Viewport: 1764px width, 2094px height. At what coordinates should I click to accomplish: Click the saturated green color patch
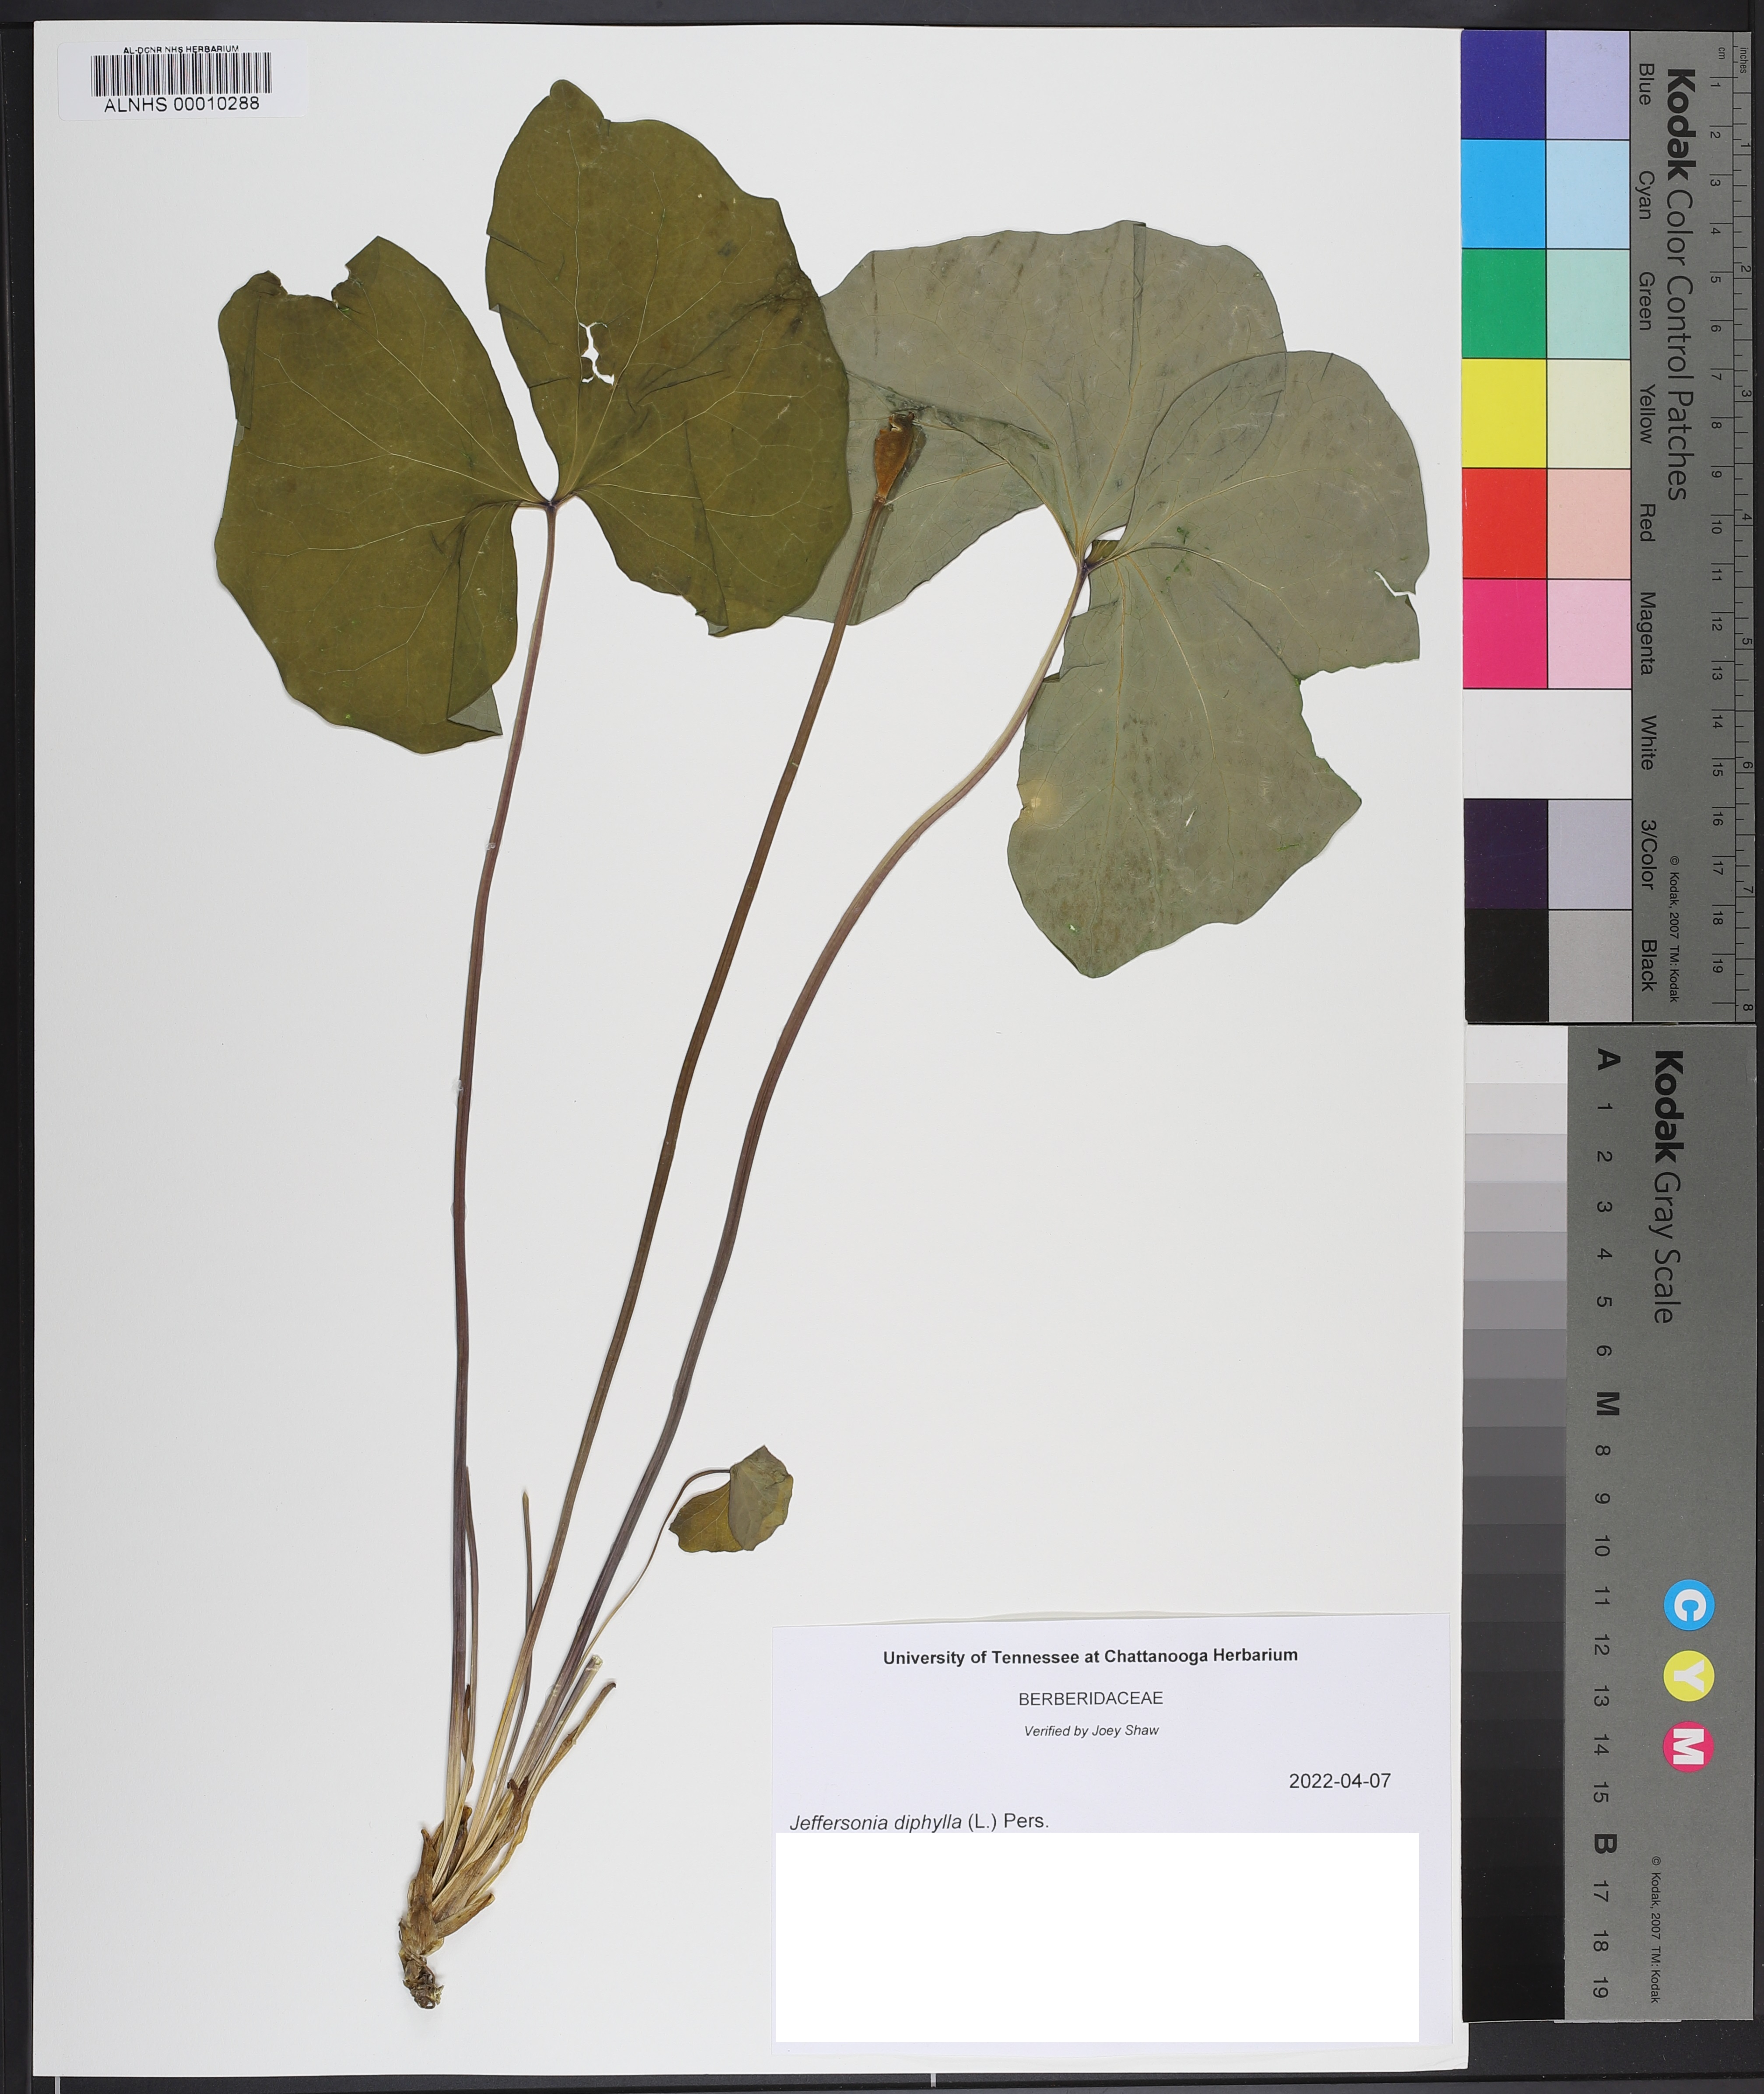1503,304
